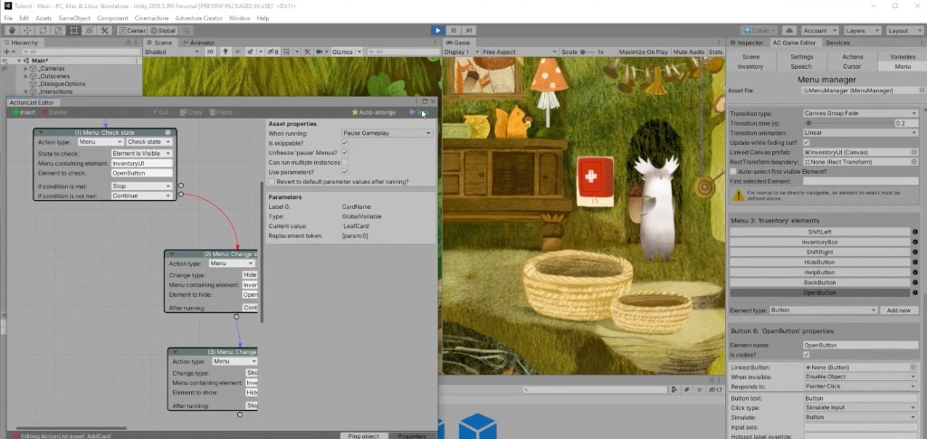
Task: Click object picker beside Asset file field
Action: tap(922, 91)
